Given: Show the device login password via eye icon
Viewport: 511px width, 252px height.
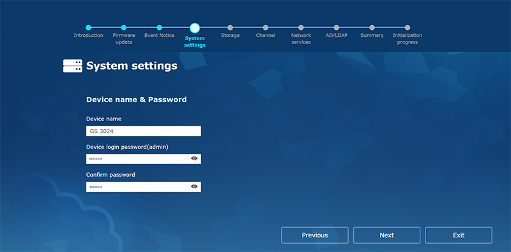Looking at the screenshot, I should point(194,159).
